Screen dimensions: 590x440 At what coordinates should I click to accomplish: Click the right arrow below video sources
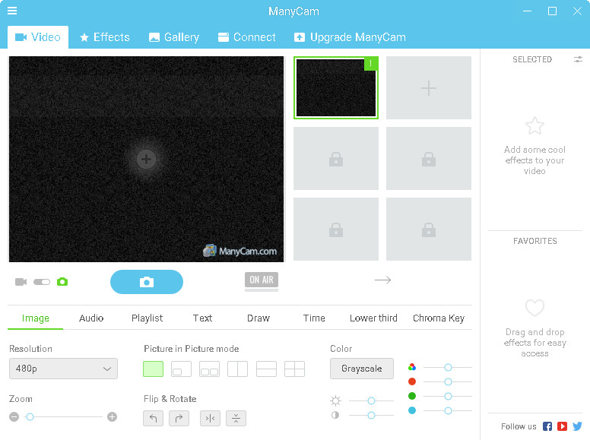(382, 280)
